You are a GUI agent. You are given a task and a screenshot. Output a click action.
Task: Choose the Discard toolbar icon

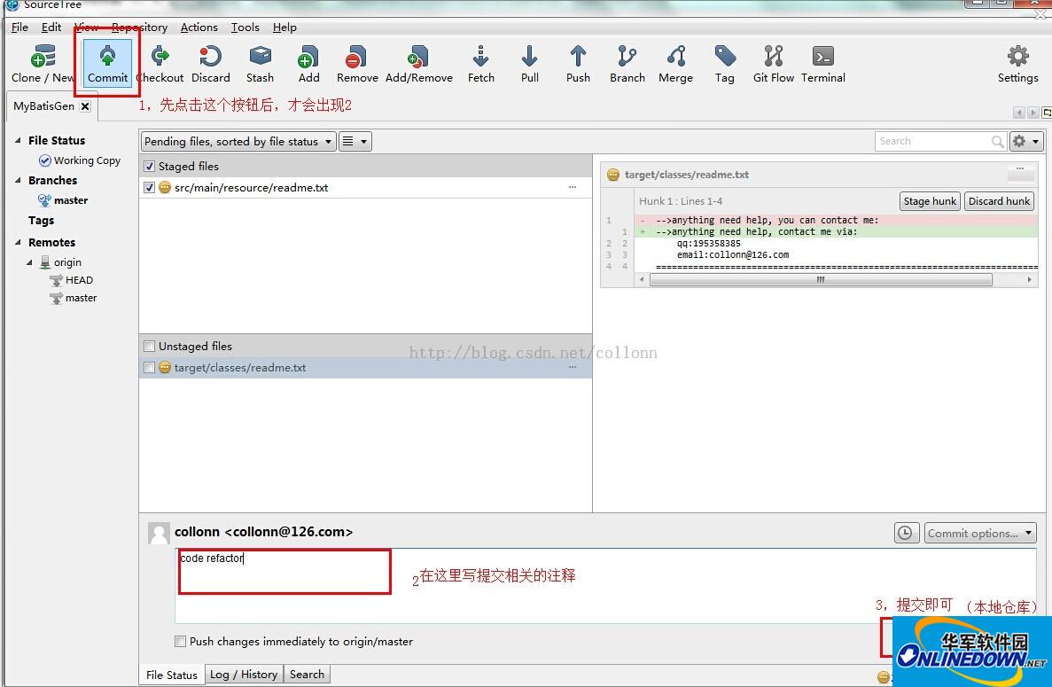211,64
